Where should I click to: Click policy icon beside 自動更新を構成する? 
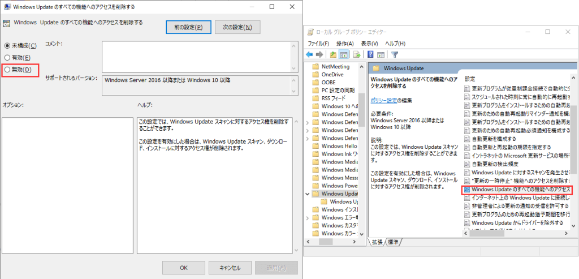pos(467,139)
